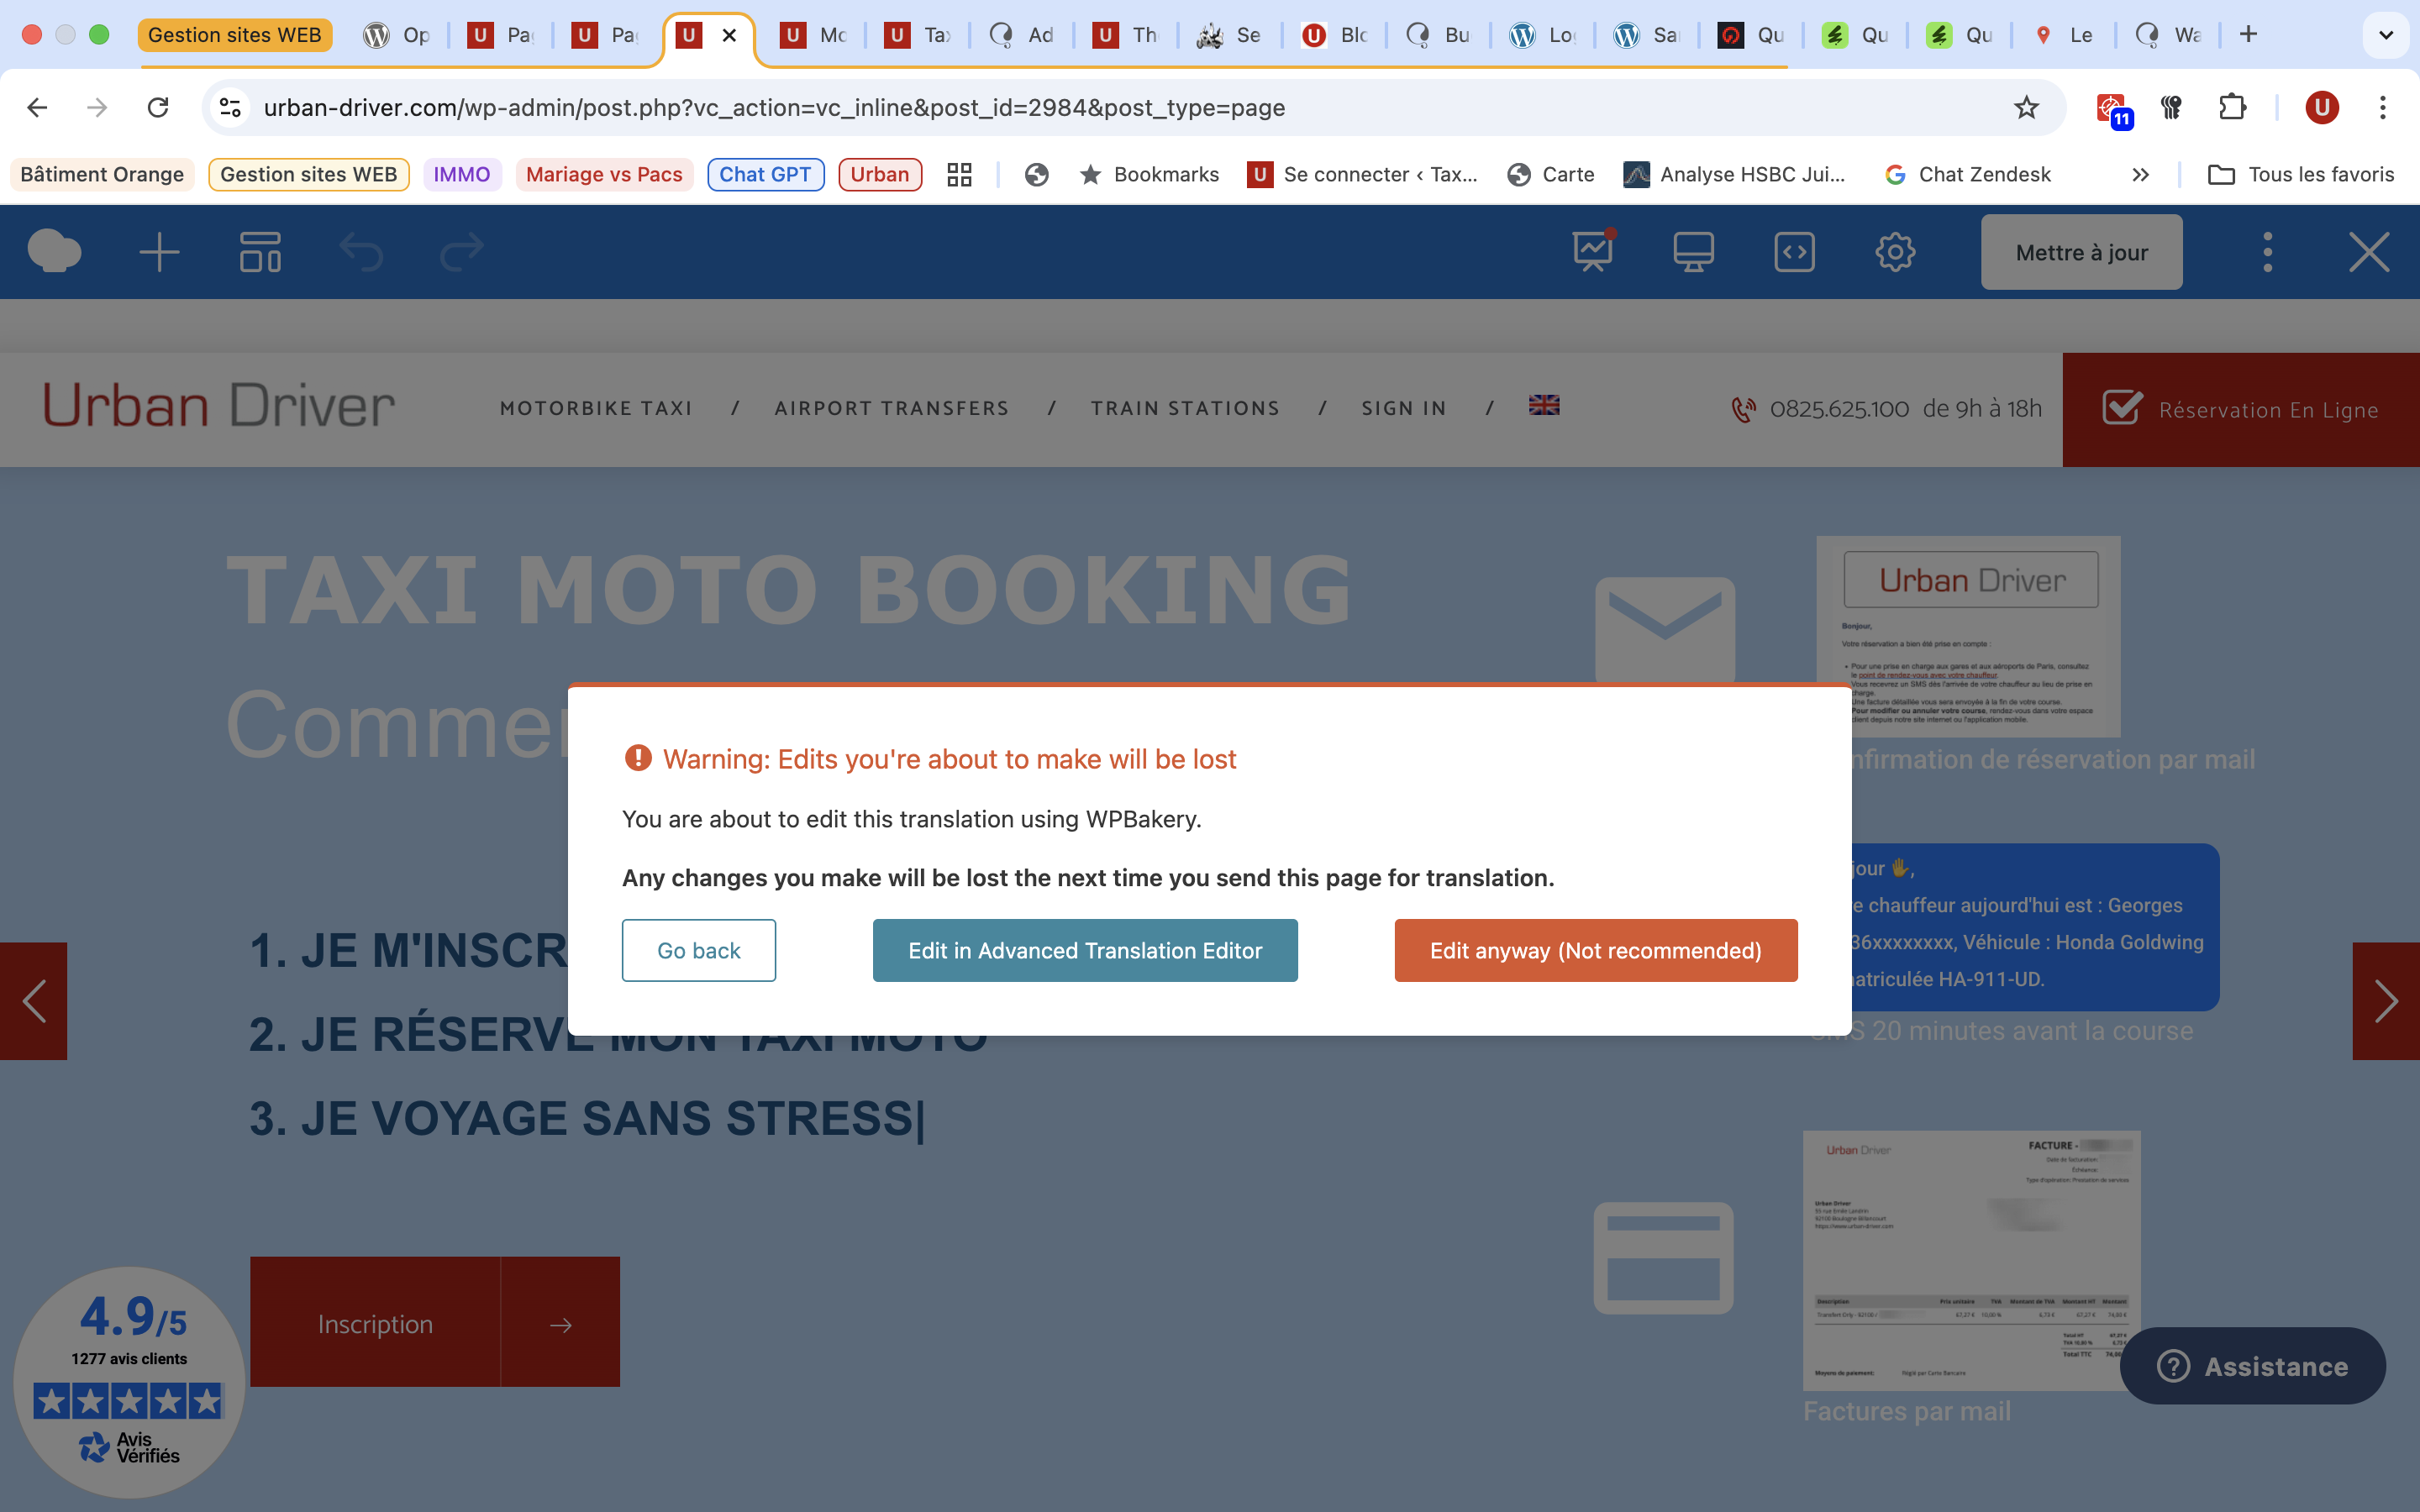The height and width of the screenshot is (1512, 2420).
Task: Open the Mariage vs Pacs bookmark group
Action: 604,174
